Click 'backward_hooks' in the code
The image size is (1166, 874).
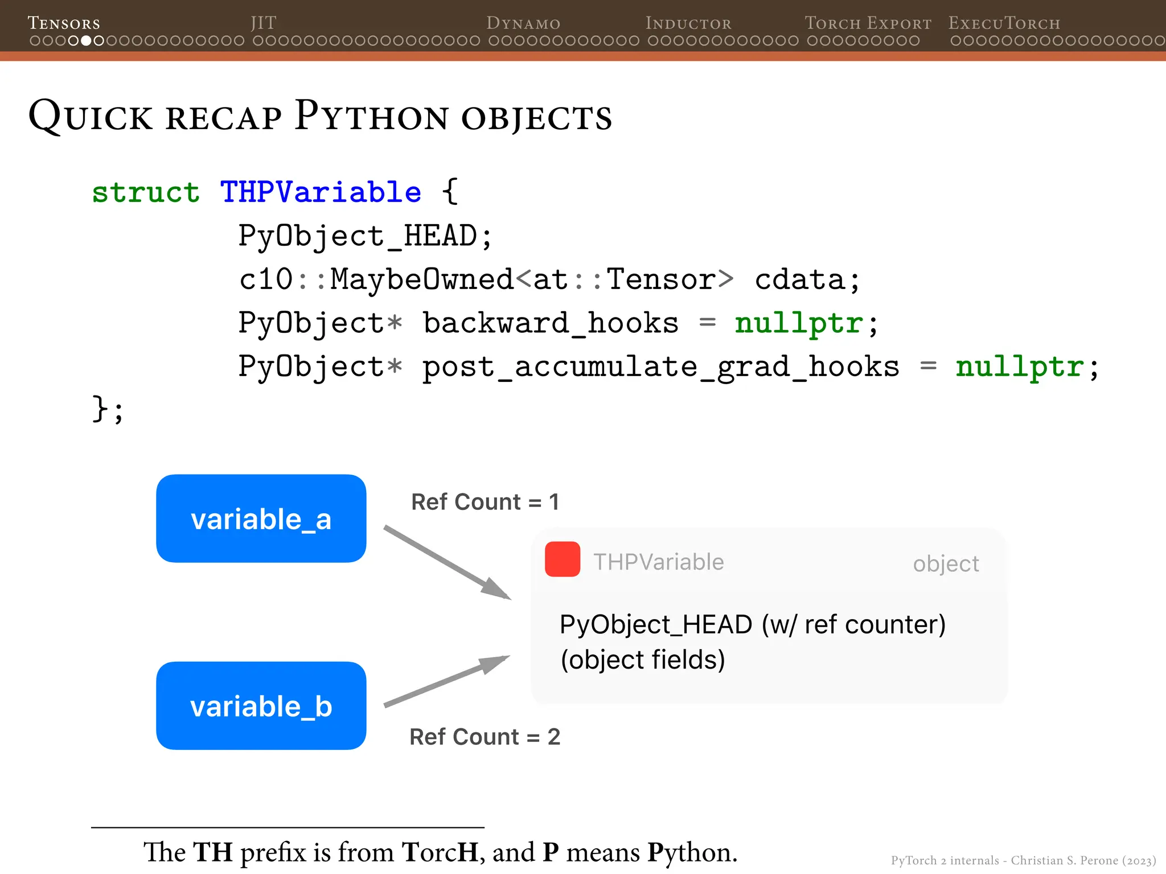551,323
